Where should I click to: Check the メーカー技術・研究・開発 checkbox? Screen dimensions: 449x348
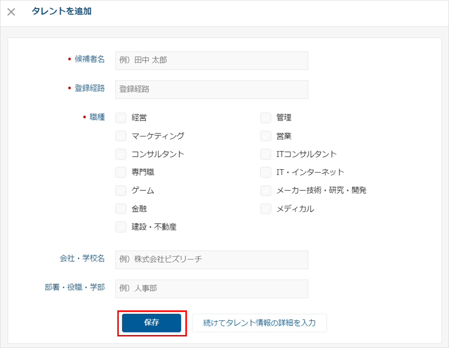pos(266,190)
